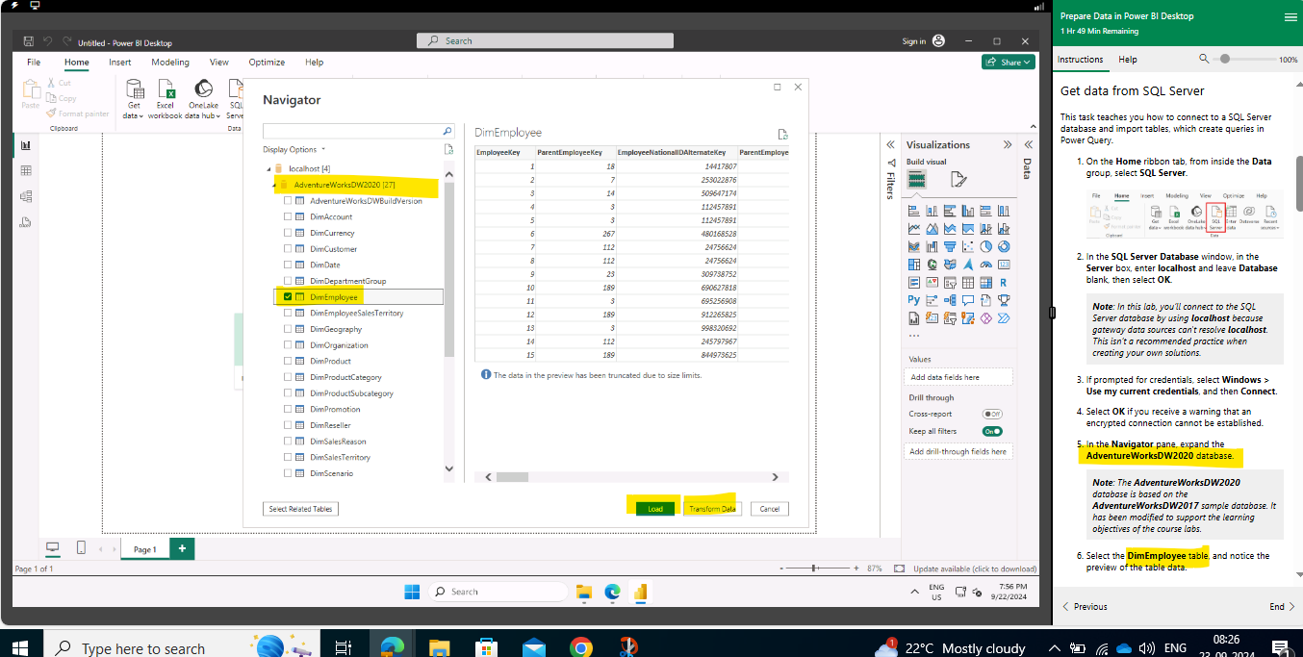The height and width of the screenshot is (657, 1303).
Task: Collapse the localhost [4] tree node
Action: (268, 168)
